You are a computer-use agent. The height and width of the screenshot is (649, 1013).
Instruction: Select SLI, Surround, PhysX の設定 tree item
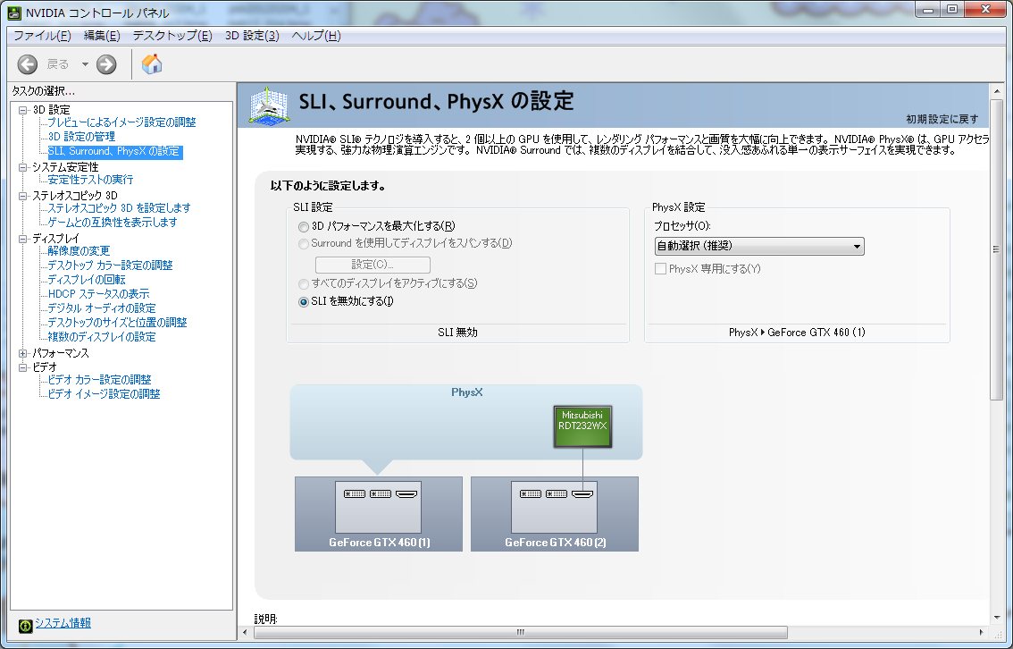(114, 151)
